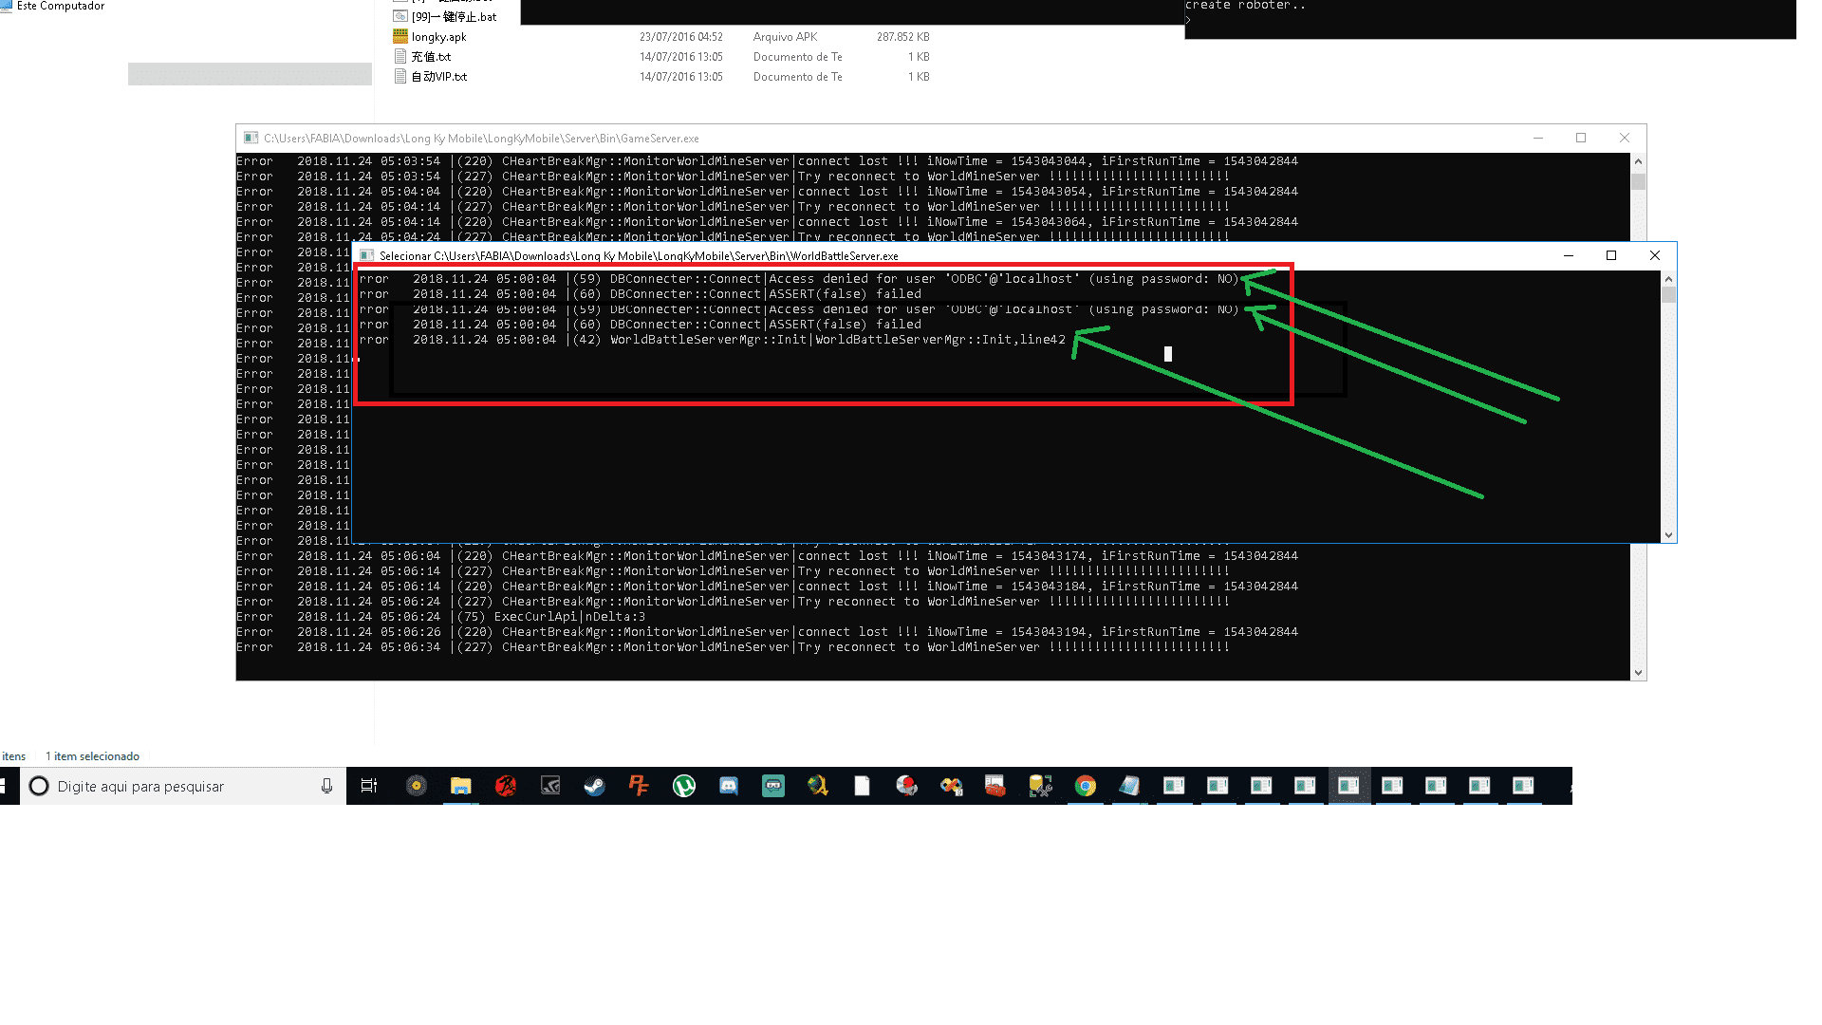Open uTorrent from the taskbar
Viewport: 1822px width, 1025px height.
pyautogui.click(x=684, y=786)
